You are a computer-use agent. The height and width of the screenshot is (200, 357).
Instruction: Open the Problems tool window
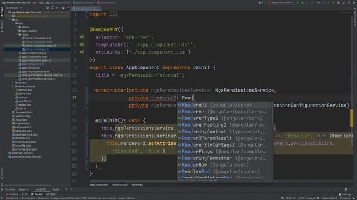click(x=12, y=194)
